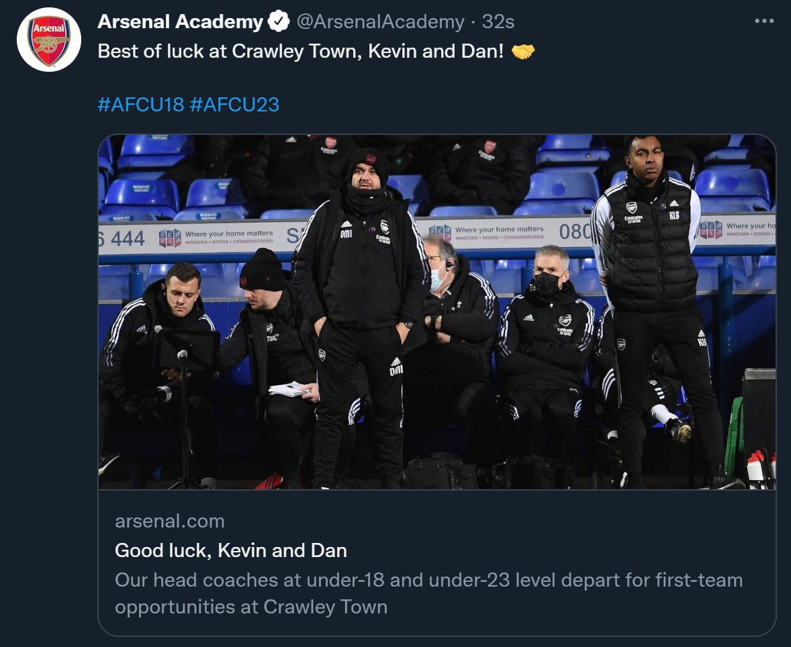Click the handshake emoji in the tweet
This screenshot has width=791, height=647.
pos(523,52)
